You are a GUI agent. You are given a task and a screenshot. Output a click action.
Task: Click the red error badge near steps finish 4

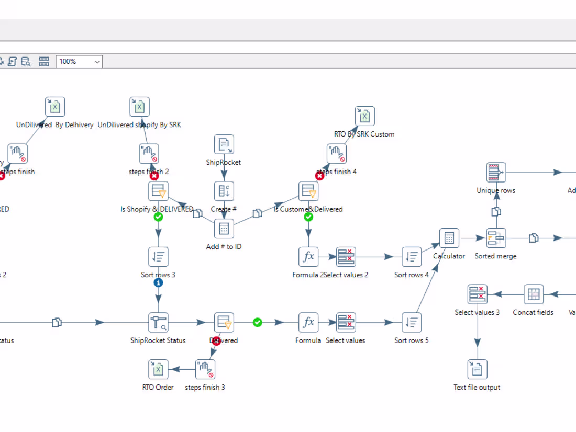319,176
